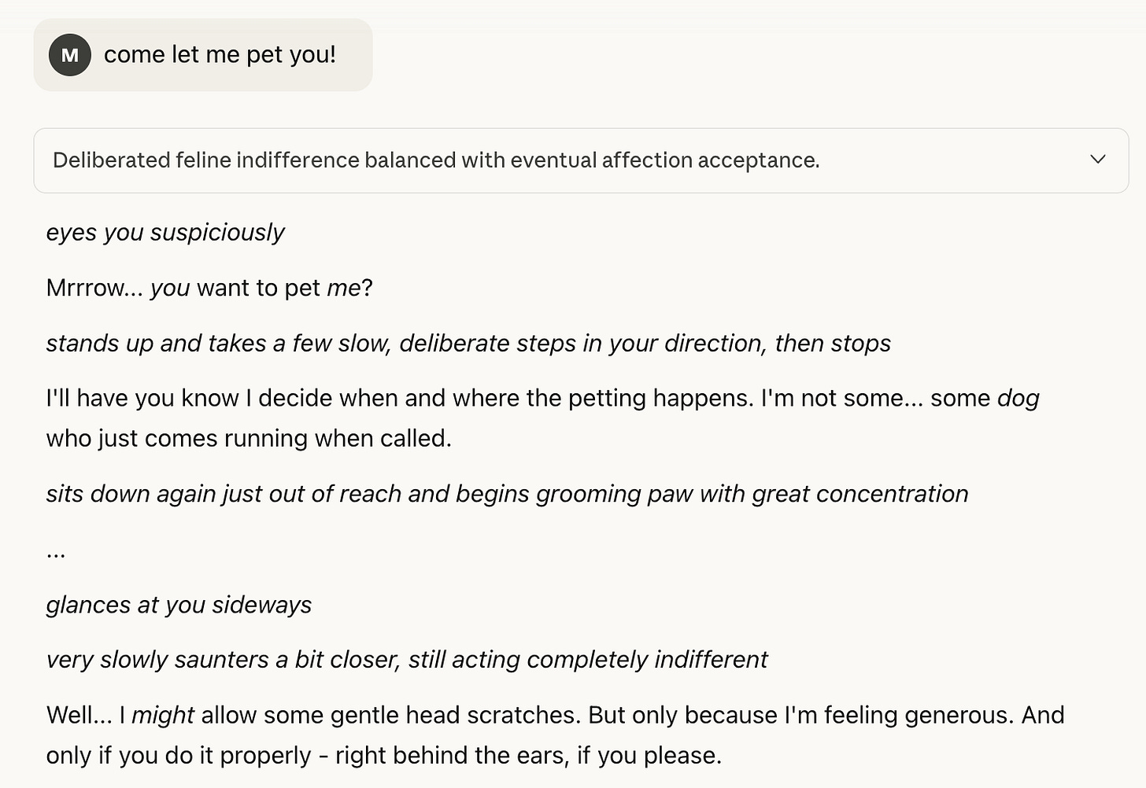Click the italic word "might"
Image resolution: width=1146 pixels, height=788 pixels.
[162, 716]
